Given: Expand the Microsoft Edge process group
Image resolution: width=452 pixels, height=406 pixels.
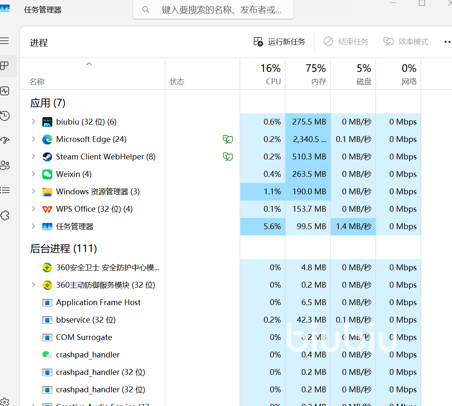Looking at the screenshot, I should point(34,139).
